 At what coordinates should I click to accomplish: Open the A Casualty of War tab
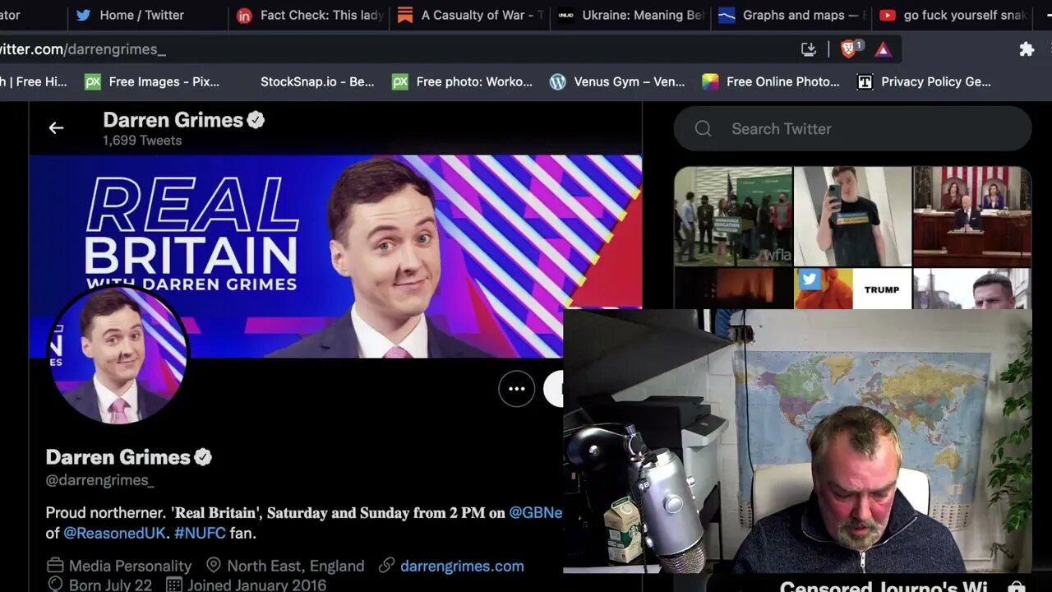point(470,15)
